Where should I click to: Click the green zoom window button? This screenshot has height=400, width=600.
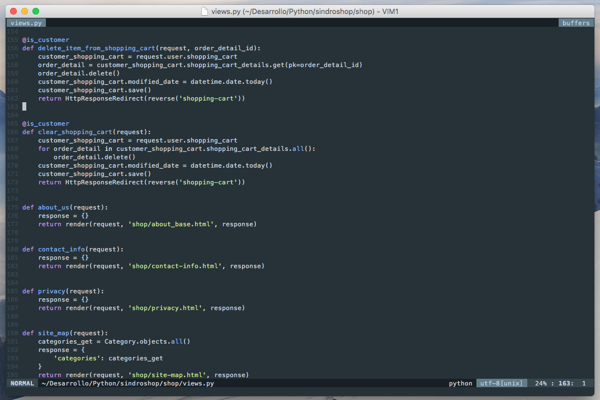(36, 12)
